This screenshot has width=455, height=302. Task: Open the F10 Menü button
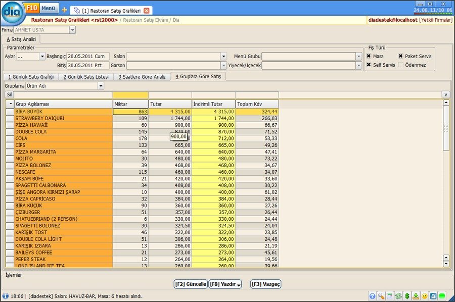coord(42,8)
